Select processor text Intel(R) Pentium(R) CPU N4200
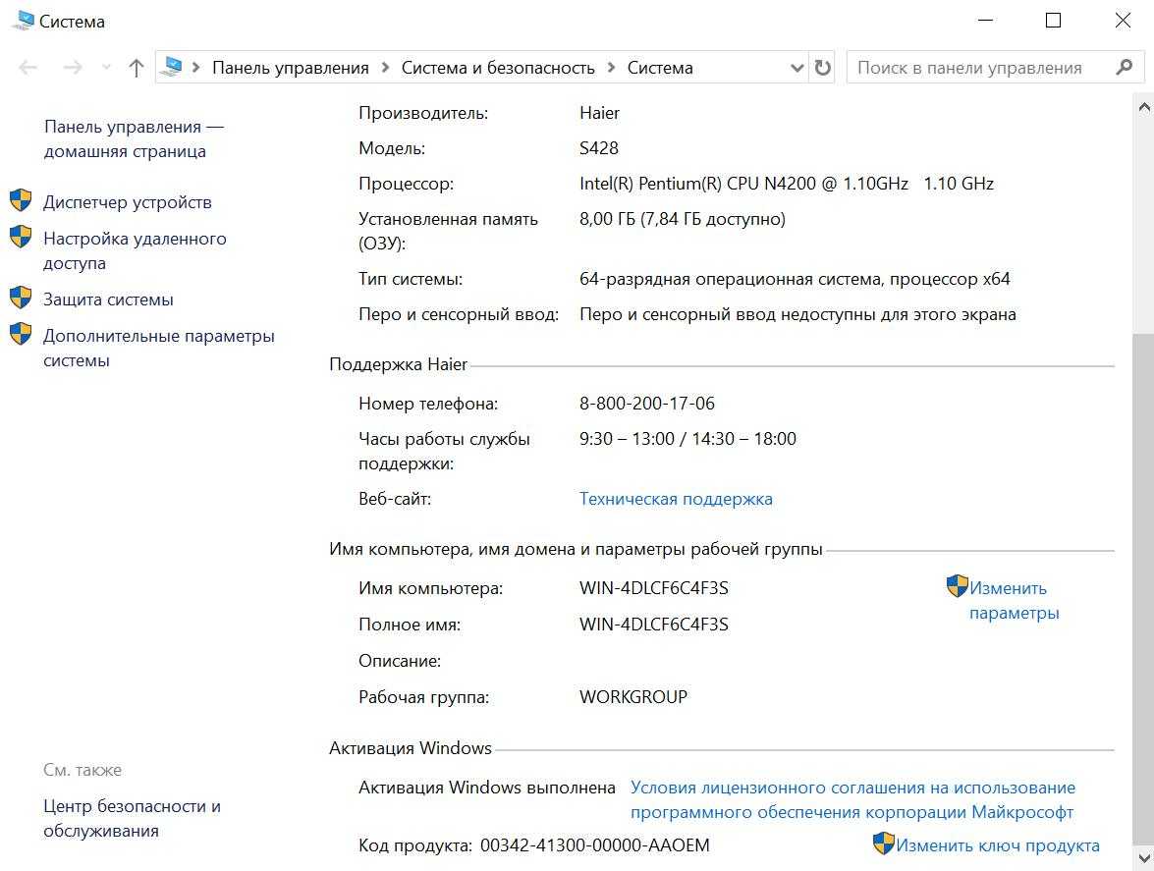 pyautogui.click(x=697, y=184)
